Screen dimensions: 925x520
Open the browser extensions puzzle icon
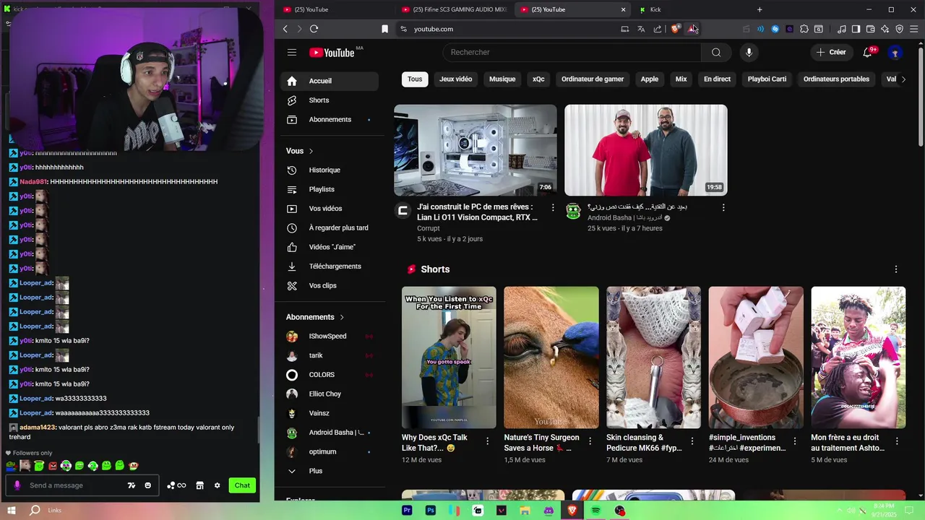tap(804, 29)
